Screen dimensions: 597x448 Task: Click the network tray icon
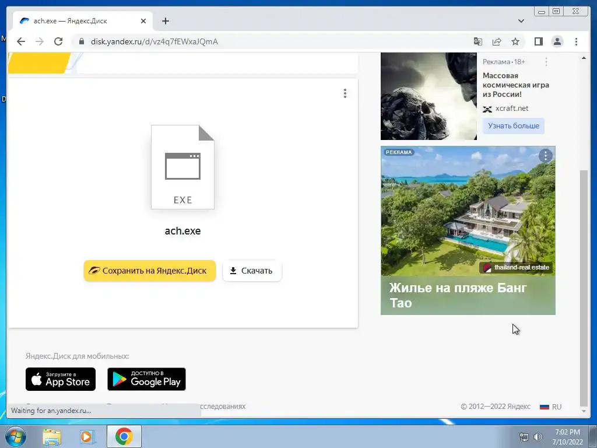524,437
